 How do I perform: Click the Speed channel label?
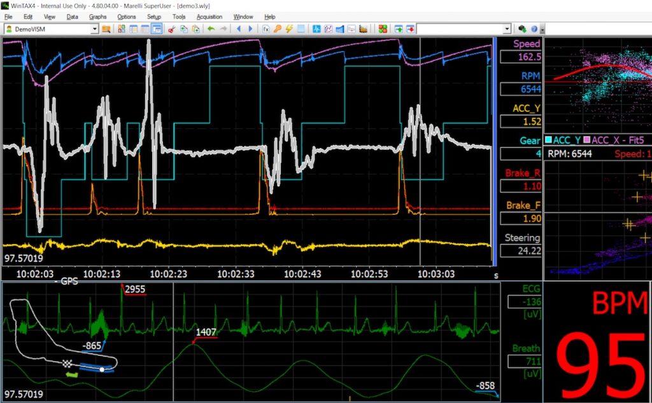click(x=527, y=44)
